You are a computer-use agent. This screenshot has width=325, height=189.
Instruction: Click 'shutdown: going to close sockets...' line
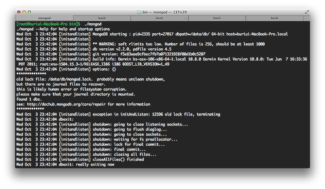pos(91,135)
